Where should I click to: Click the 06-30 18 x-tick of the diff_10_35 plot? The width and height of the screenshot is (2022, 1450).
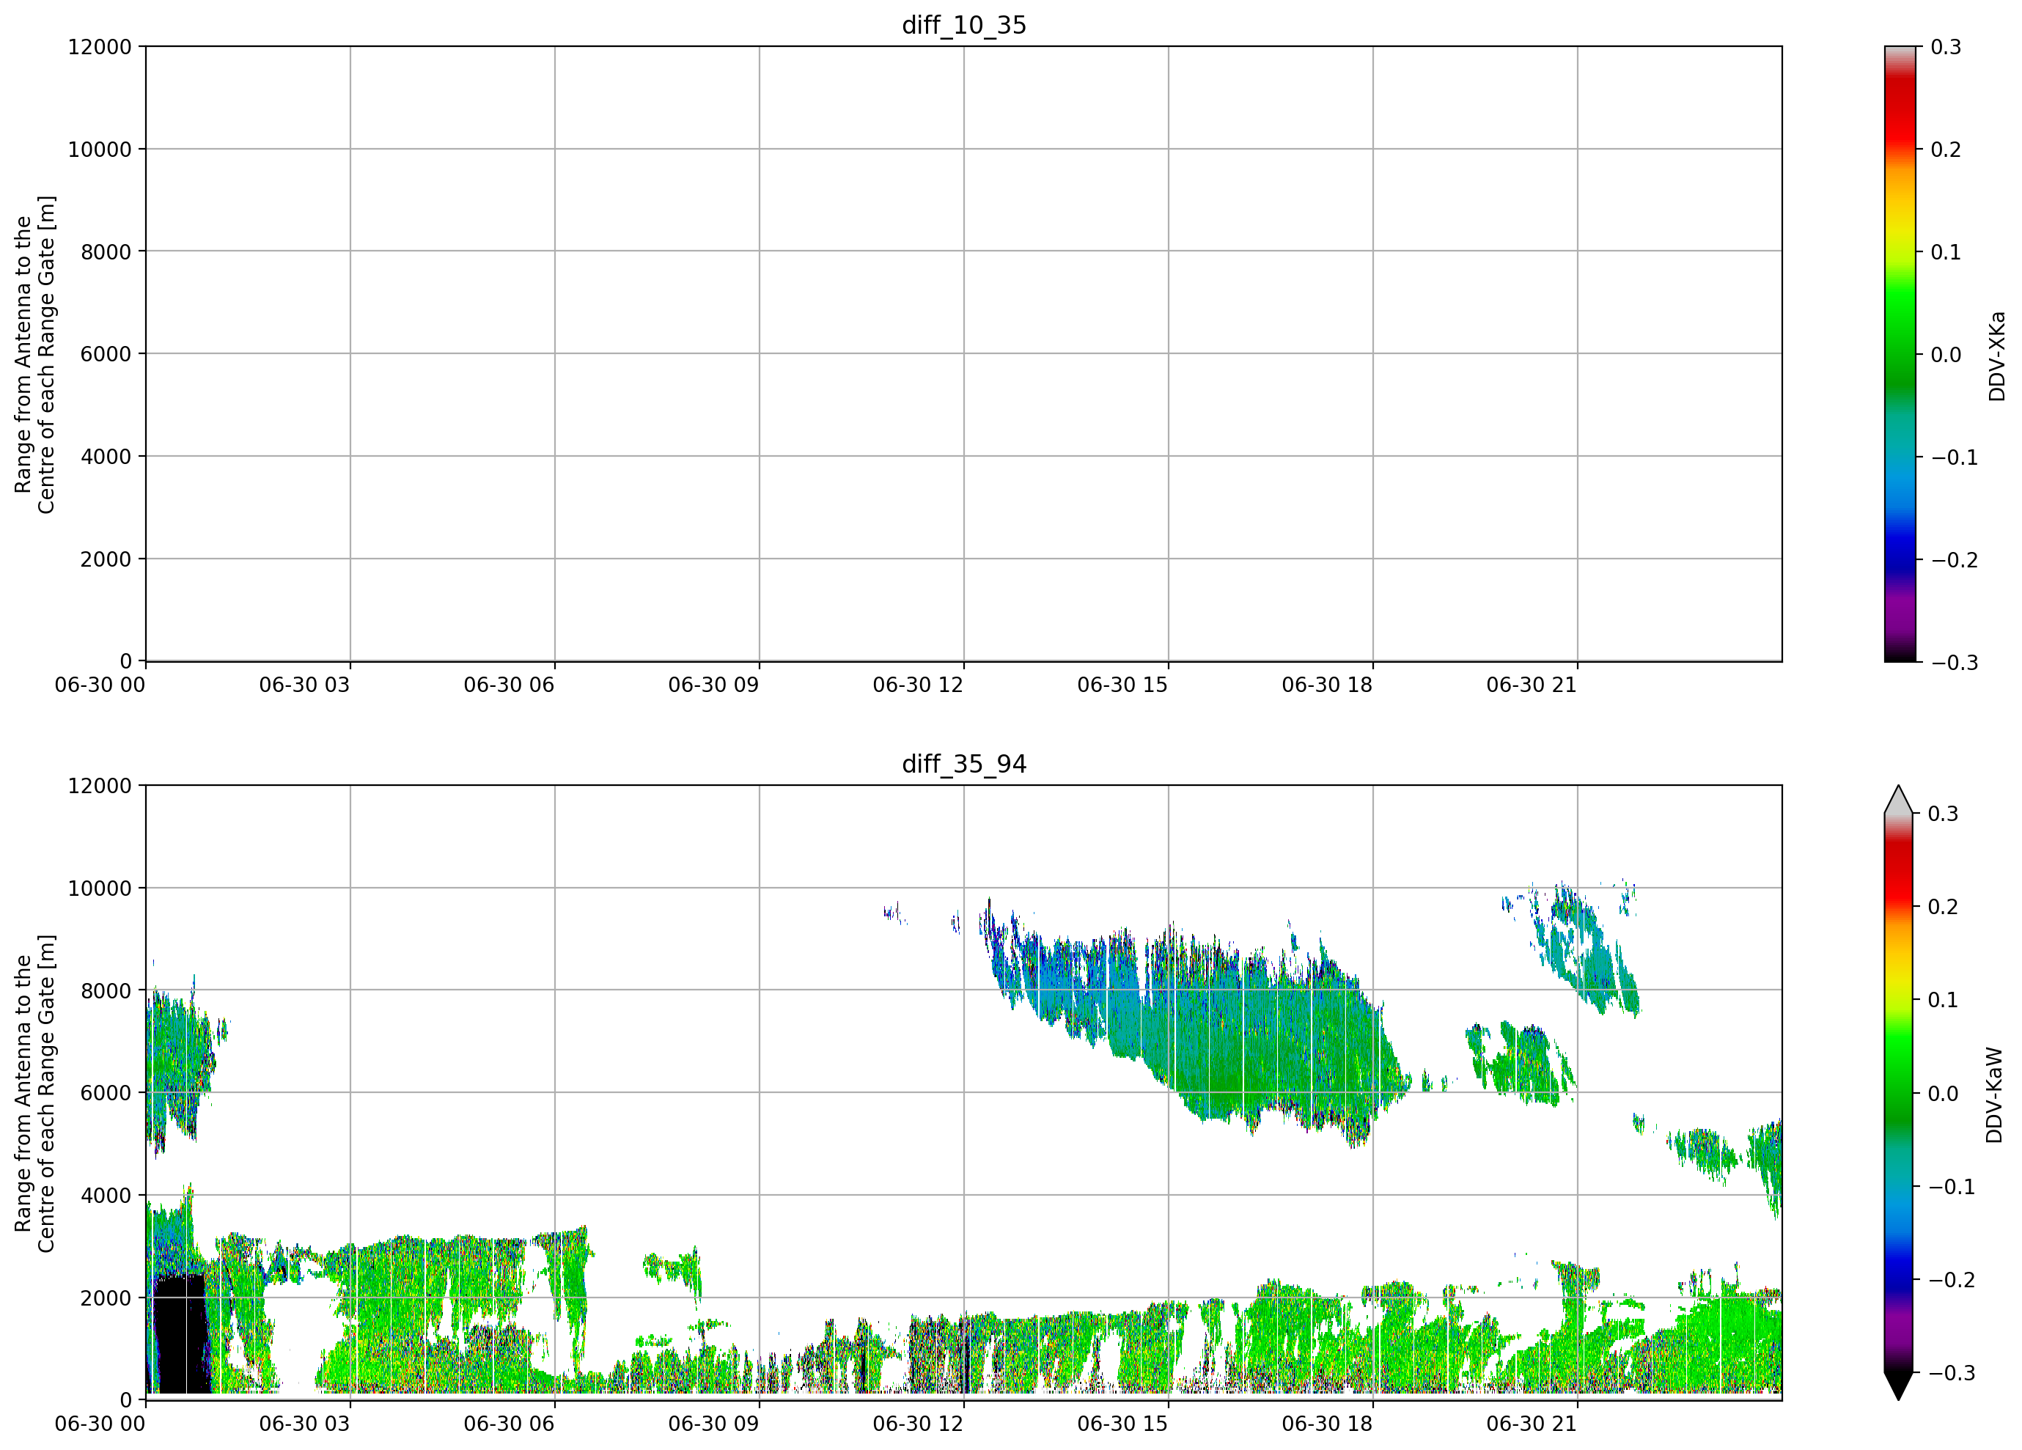click(1326, 685)
